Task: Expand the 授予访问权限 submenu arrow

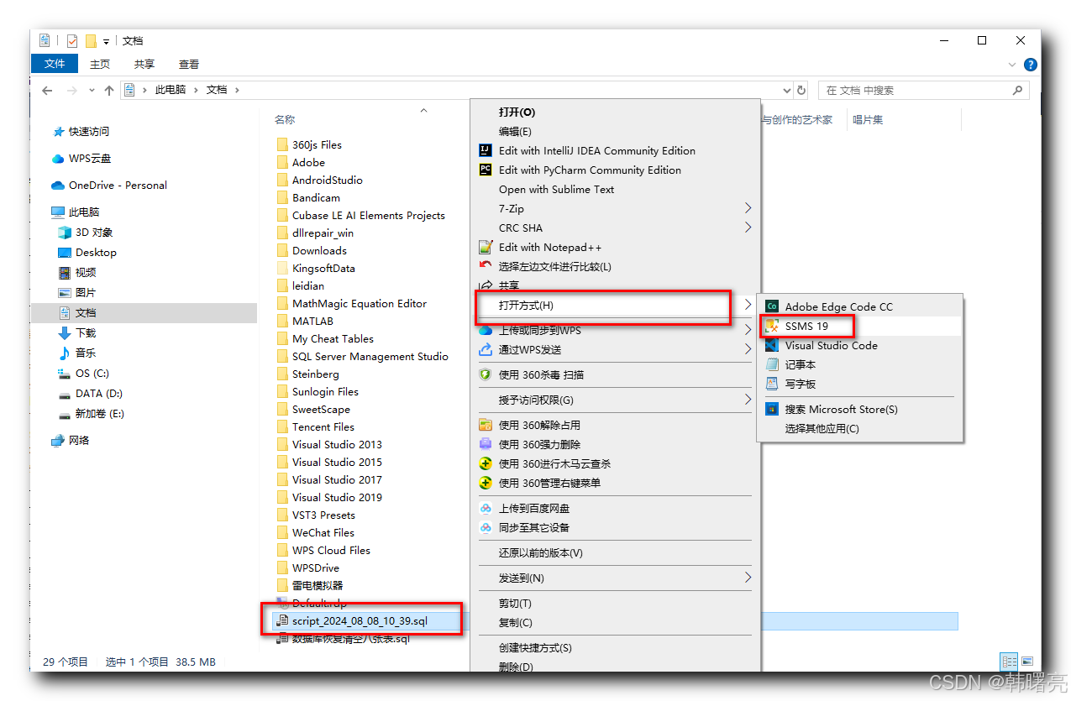Action: pyautogui.click(x=748, y=400)
